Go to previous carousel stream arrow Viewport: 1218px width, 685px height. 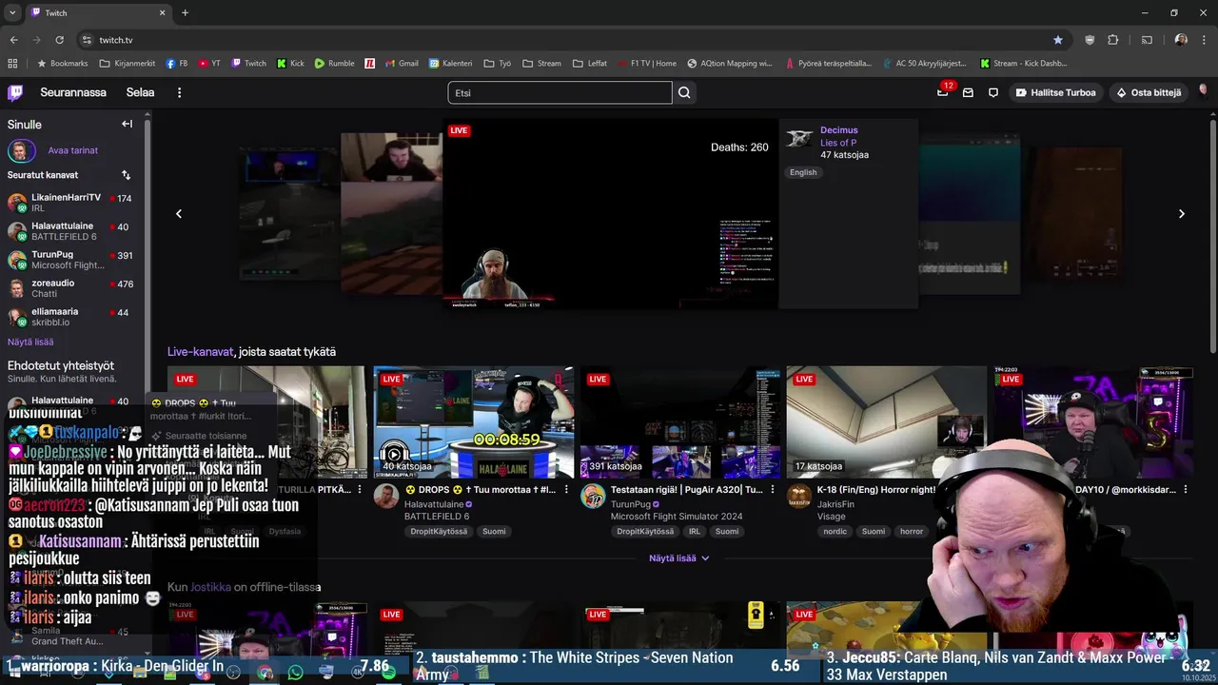pyautogui.click(x=179, y=214)
